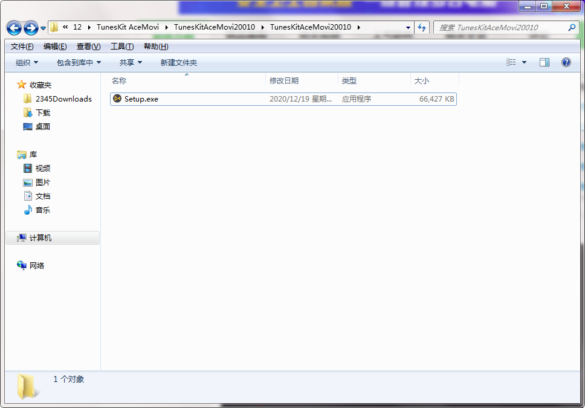Click the star icon beside 收藏夹

pos(22,85)
